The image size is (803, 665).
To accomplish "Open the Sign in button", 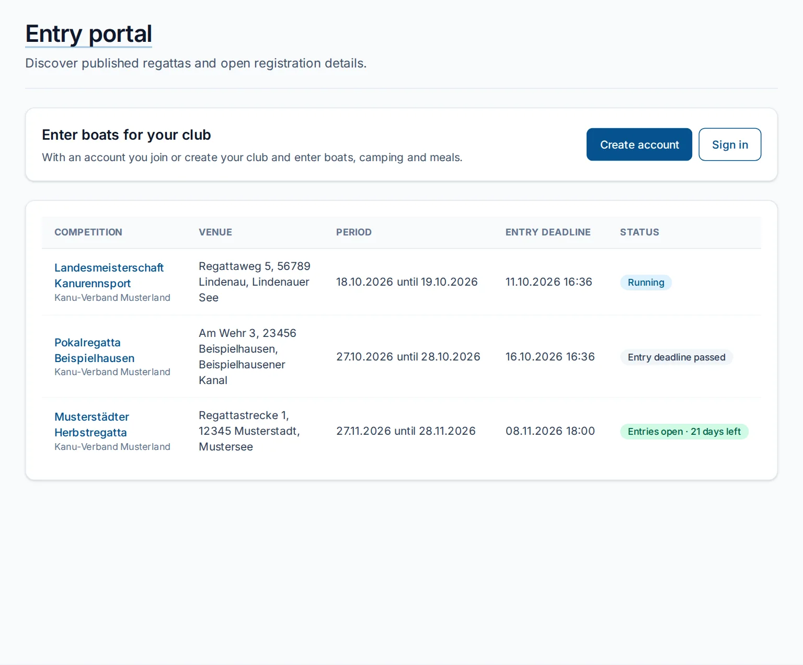I will point(730,144).
